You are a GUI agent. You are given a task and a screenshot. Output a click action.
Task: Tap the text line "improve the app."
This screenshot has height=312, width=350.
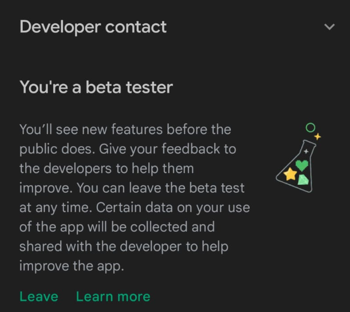(x=72, y=266)
